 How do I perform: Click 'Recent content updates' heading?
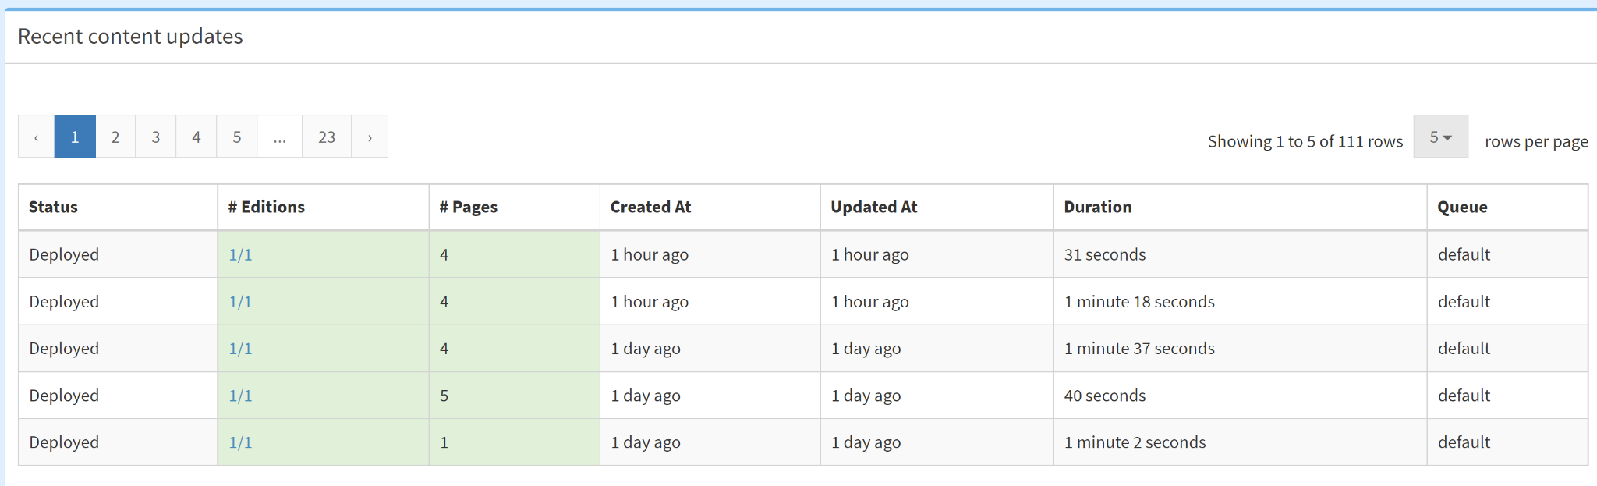130,37
